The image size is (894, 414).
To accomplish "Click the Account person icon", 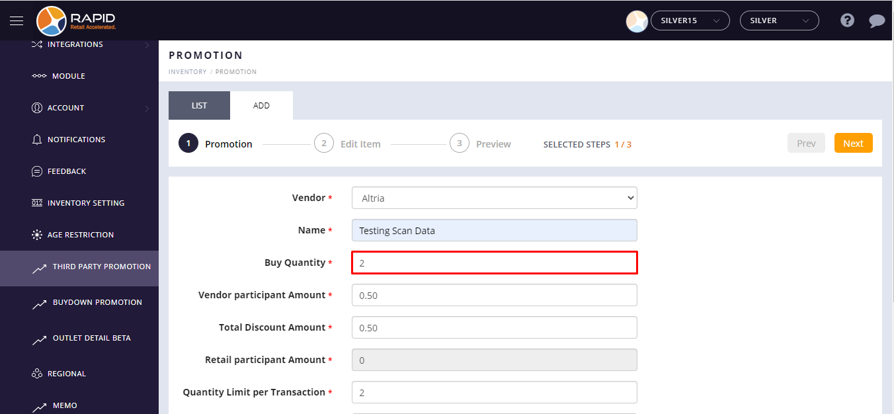I will coord(37,108).
